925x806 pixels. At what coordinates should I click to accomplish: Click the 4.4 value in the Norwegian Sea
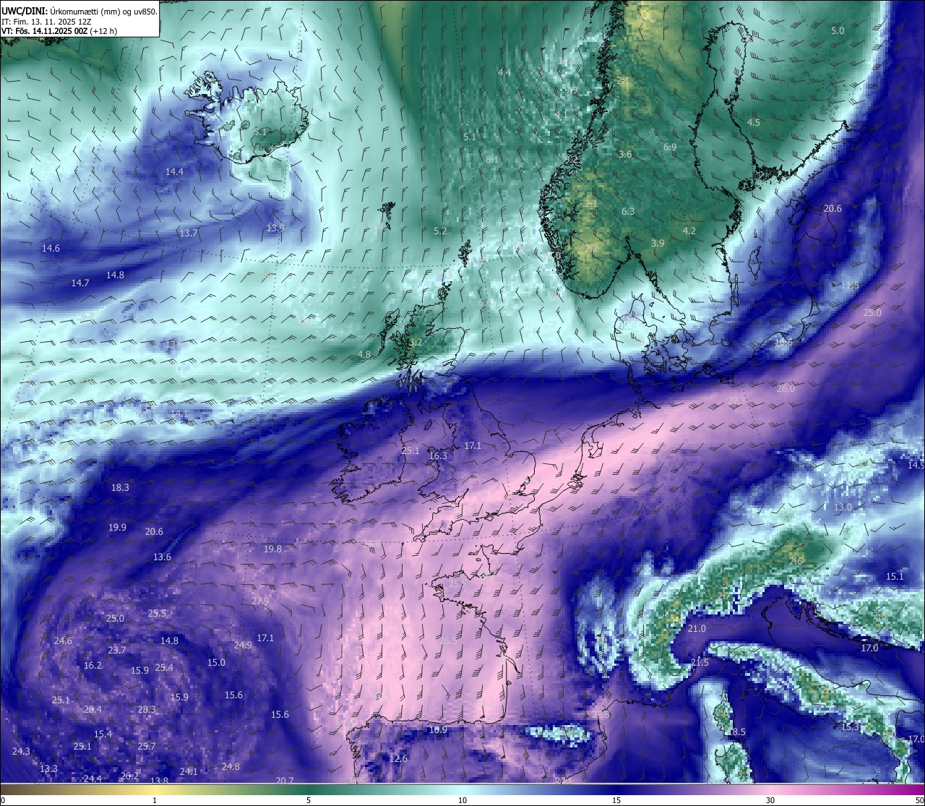pos(504,72)
